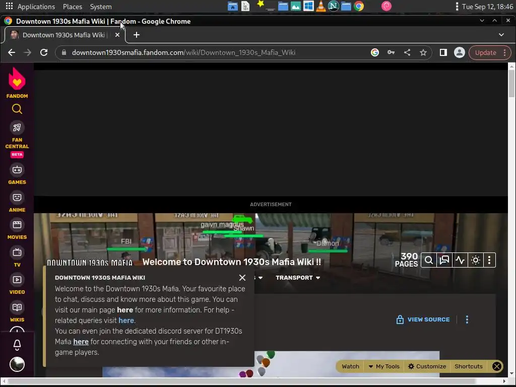Image resolution: width=516 pixels, height=387 pixels.
Task: Open the Downtown 1930s Mafia wordmark
Action: click(90, 263)
